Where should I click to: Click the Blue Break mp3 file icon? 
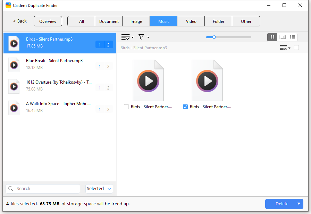[14, 65]
